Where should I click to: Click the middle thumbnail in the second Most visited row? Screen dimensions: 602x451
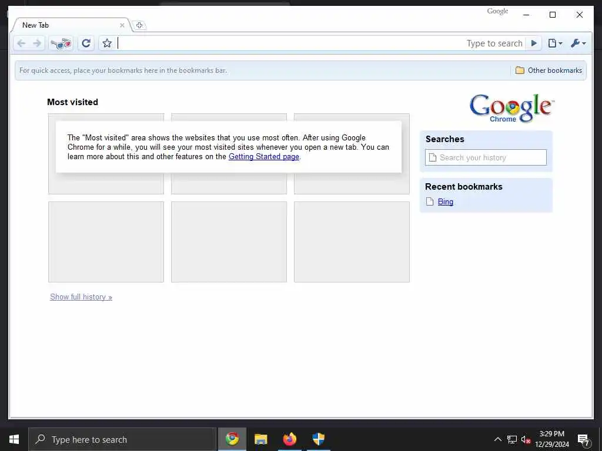229,242
